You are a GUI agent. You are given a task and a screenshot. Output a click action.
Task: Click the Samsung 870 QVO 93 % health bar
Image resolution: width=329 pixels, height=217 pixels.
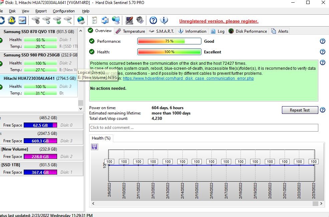coord(40,40)
